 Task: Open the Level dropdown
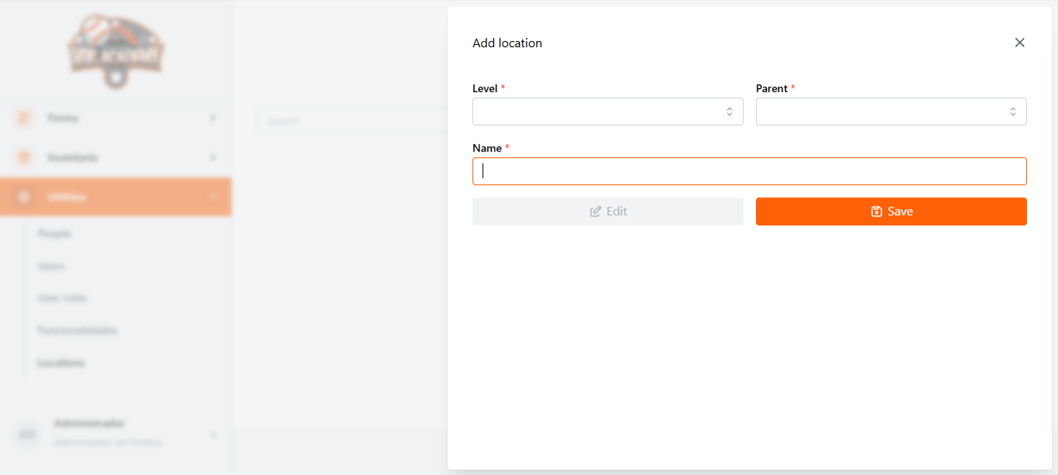[608, 111]
